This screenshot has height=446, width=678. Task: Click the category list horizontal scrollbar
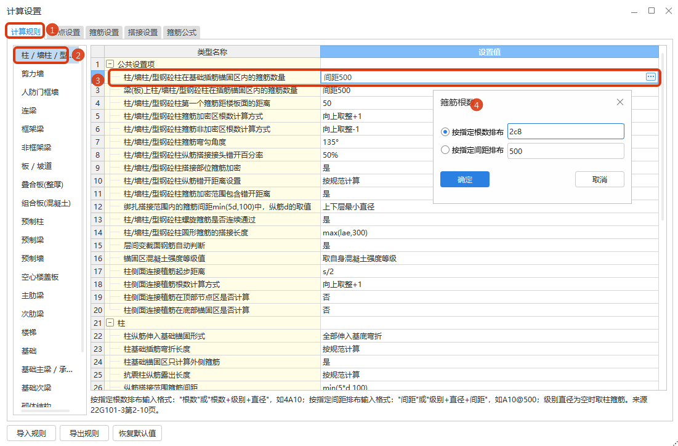click(45, 411)
